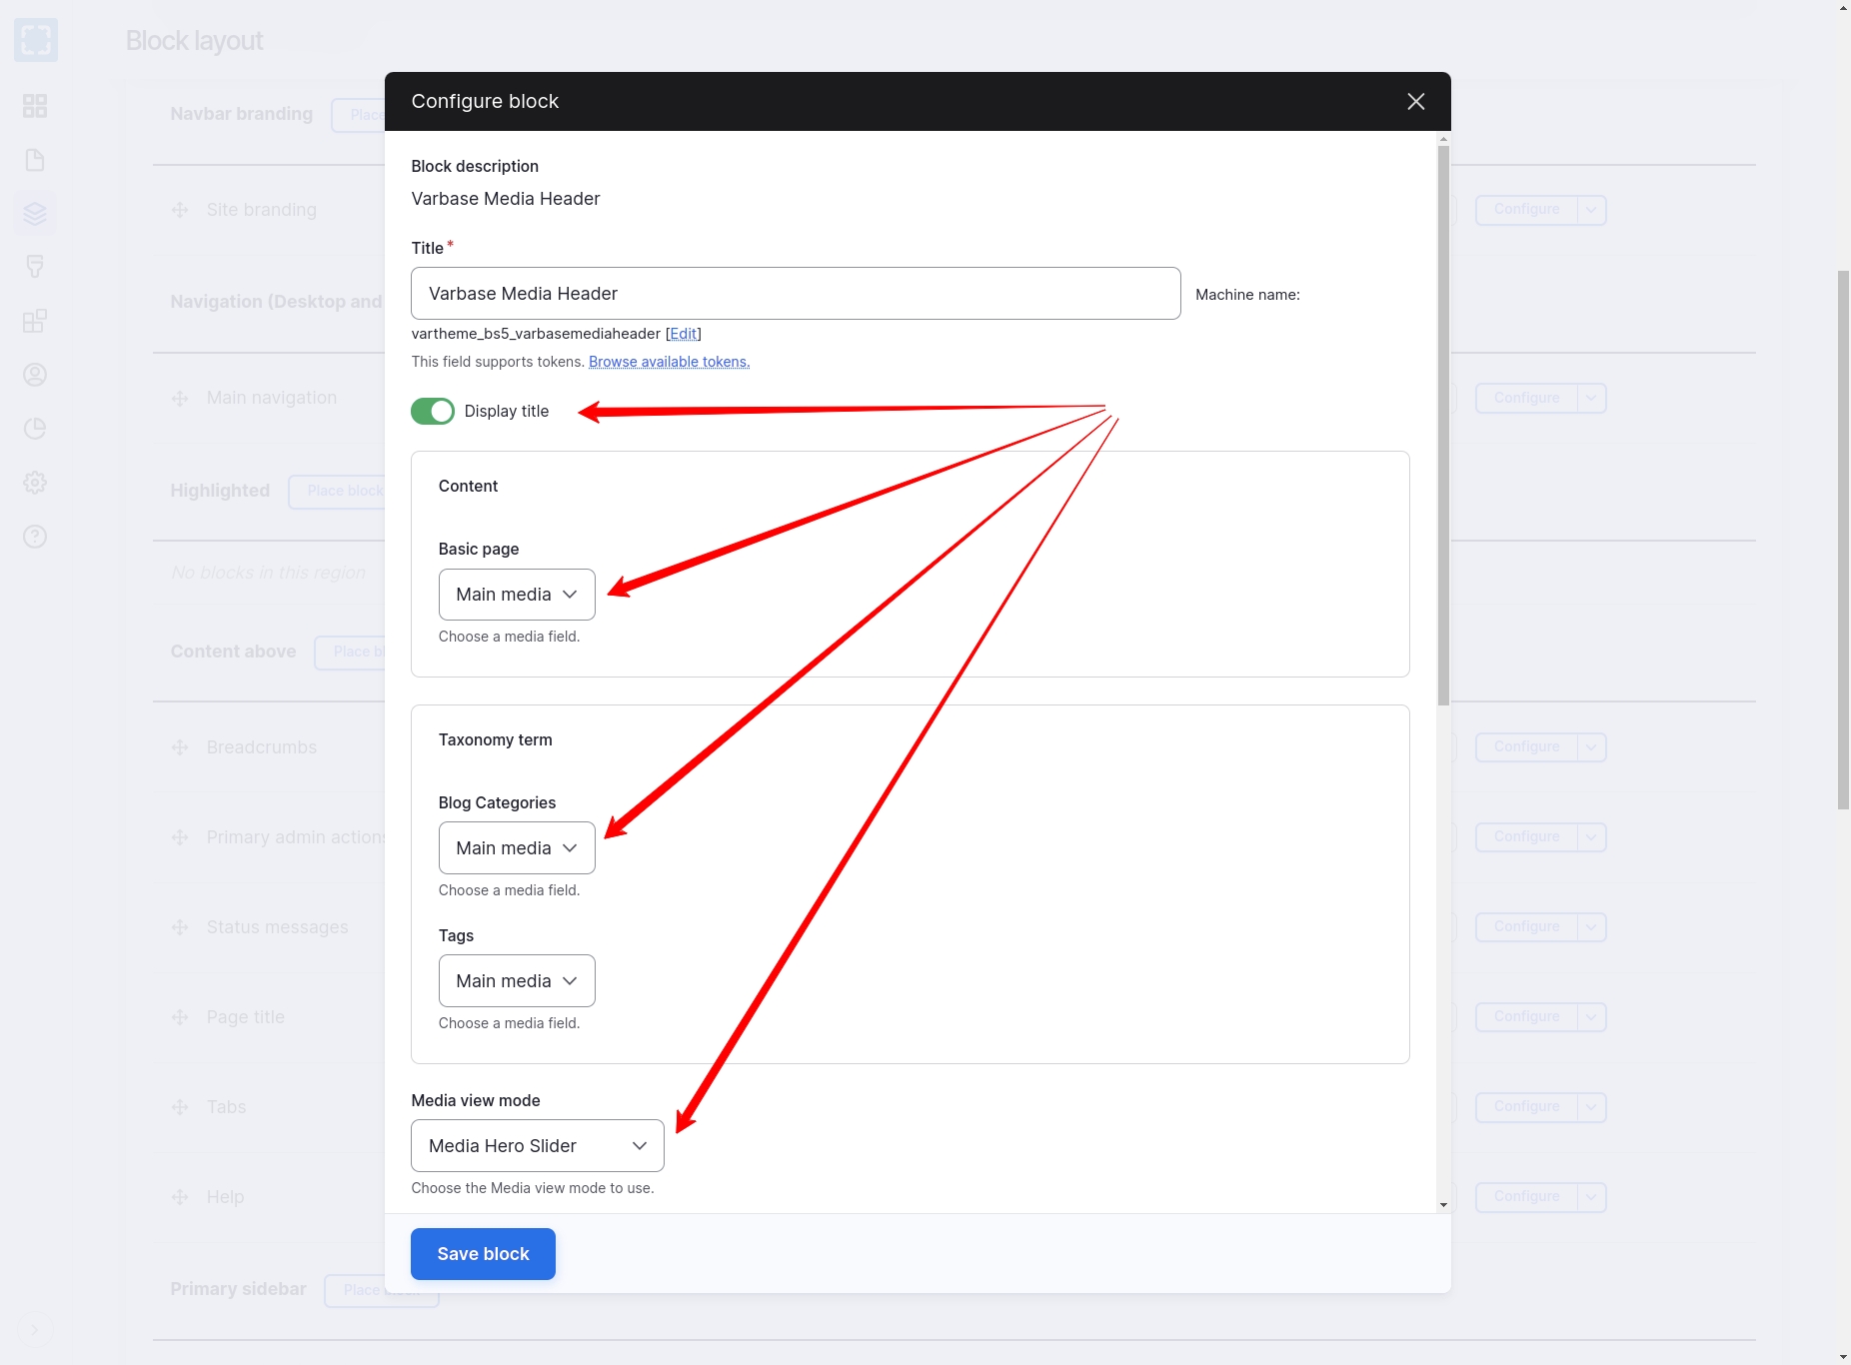This screenshot has height=1365, width=1851.
Task: Open the Blog Categories media field dropdown
Action: tap(517, 848)
